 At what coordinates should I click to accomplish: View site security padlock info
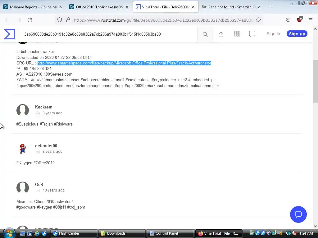tap(68, 20)
